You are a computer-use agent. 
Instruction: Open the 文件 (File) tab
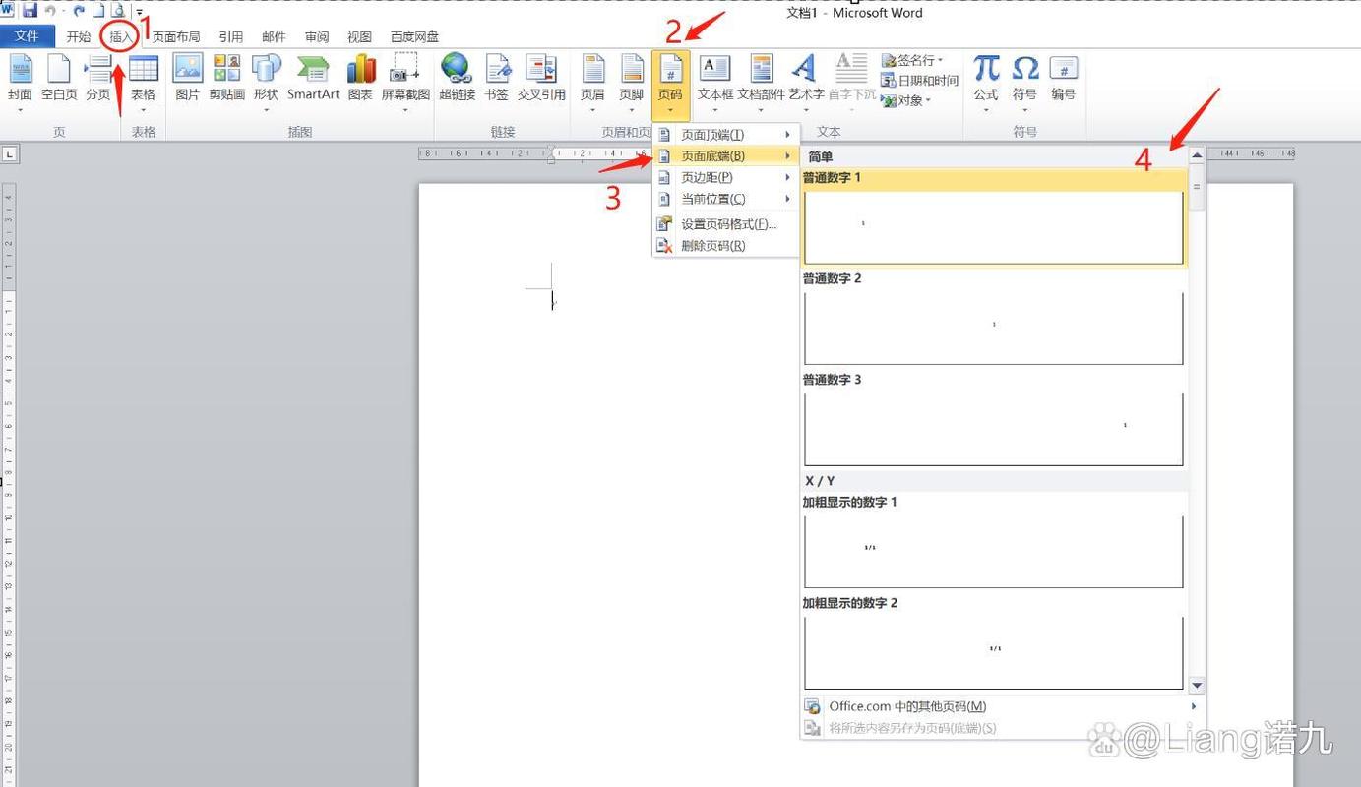click(28, 36)
